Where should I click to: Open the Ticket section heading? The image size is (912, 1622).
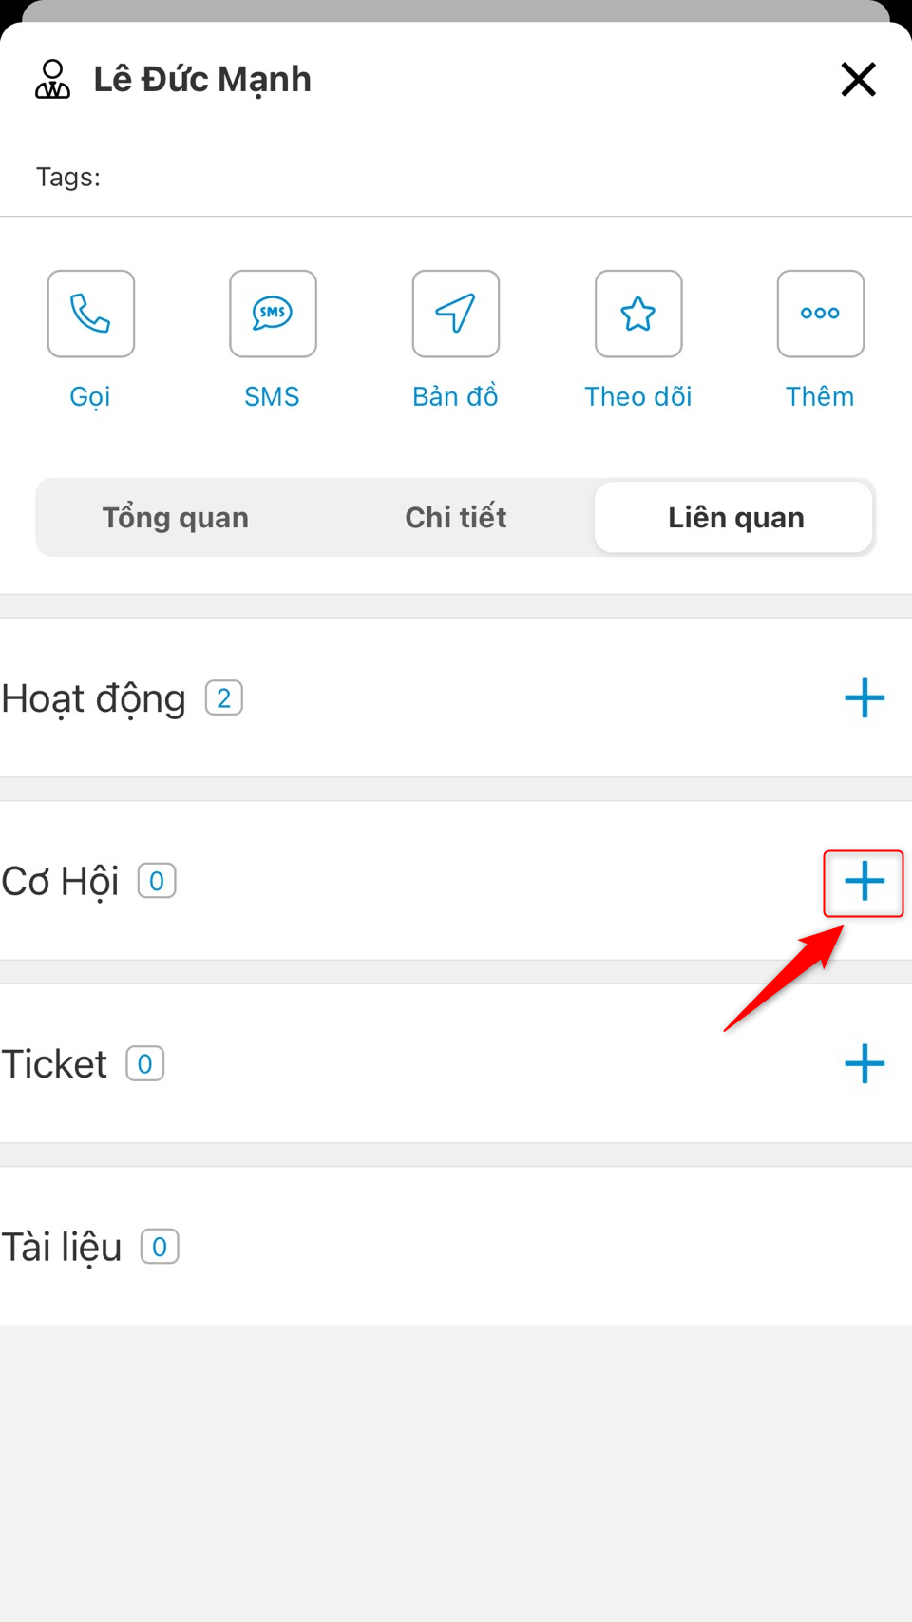point(55,1064)
